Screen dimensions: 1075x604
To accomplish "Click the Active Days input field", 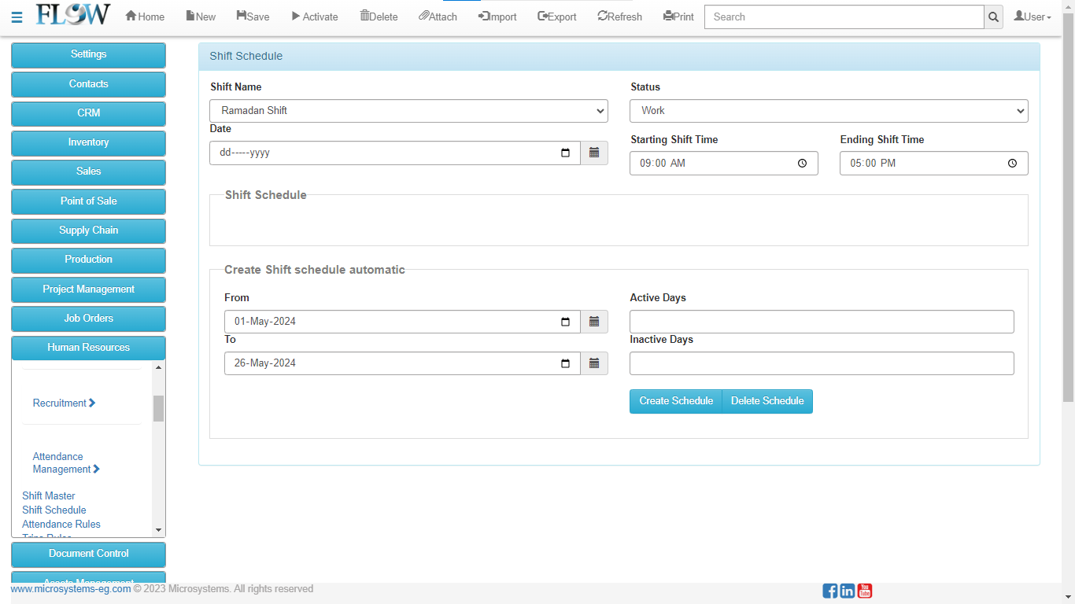I will (x=822, y=322).
